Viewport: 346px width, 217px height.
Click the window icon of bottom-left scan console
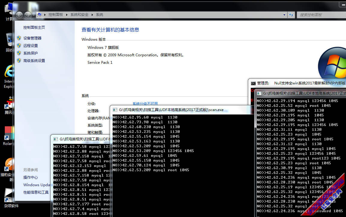click(x=55, y=139)
